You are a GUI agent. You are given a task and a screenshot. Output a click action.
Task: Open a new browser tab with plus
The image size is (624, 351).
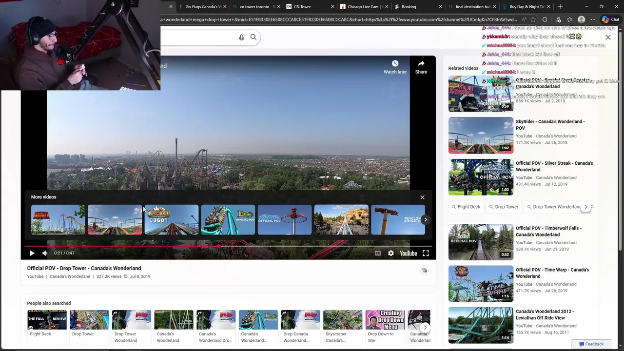click(x=560, y=7)
